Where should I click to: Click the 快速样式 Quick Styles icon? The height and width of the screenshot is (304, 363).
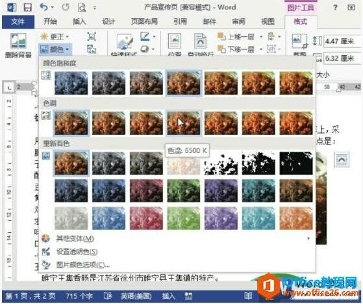[125, 42]
